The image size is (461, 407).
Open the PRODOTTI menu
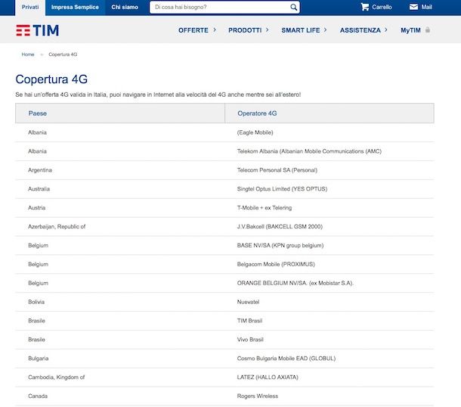tap(245, 30)
